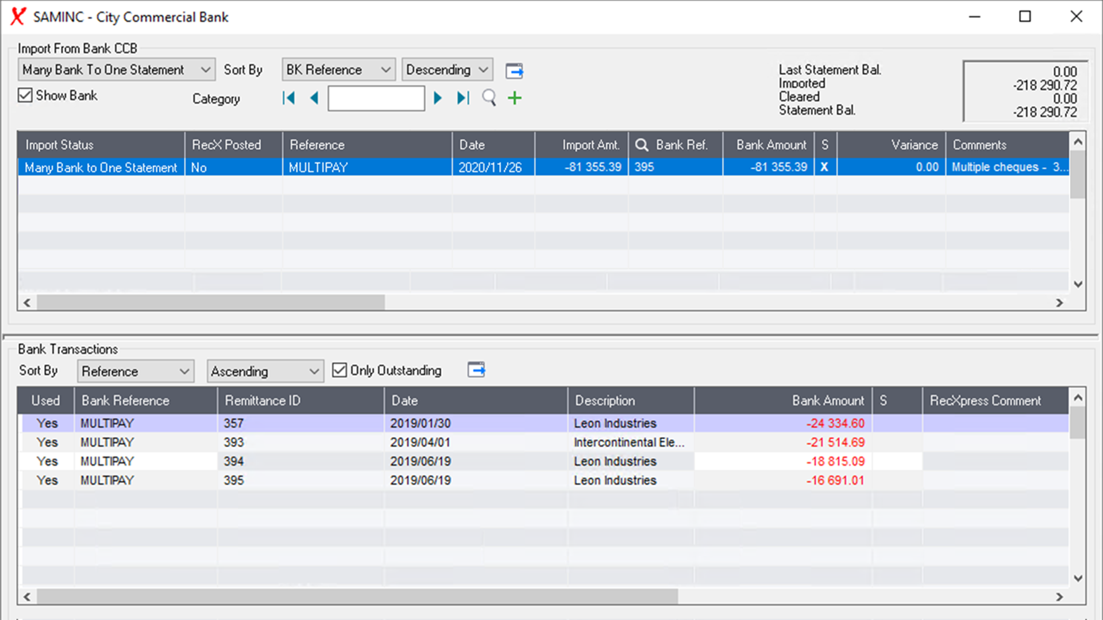Click the previous record arrow

pos(314,98)
